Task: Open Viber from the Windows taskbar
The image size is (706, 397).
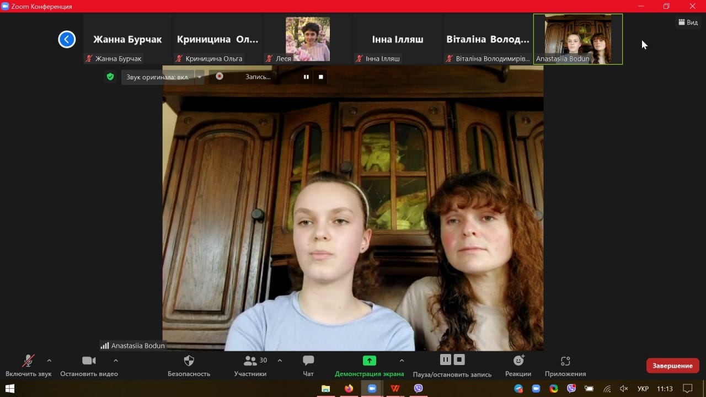Action: [x=418, y=389]
